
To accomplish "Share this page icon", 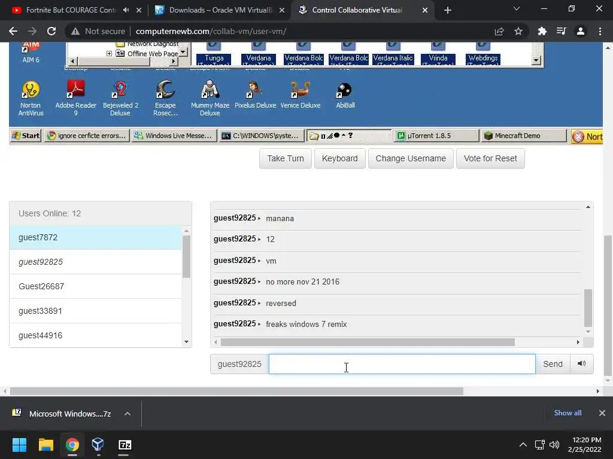I will click(499, 31).
